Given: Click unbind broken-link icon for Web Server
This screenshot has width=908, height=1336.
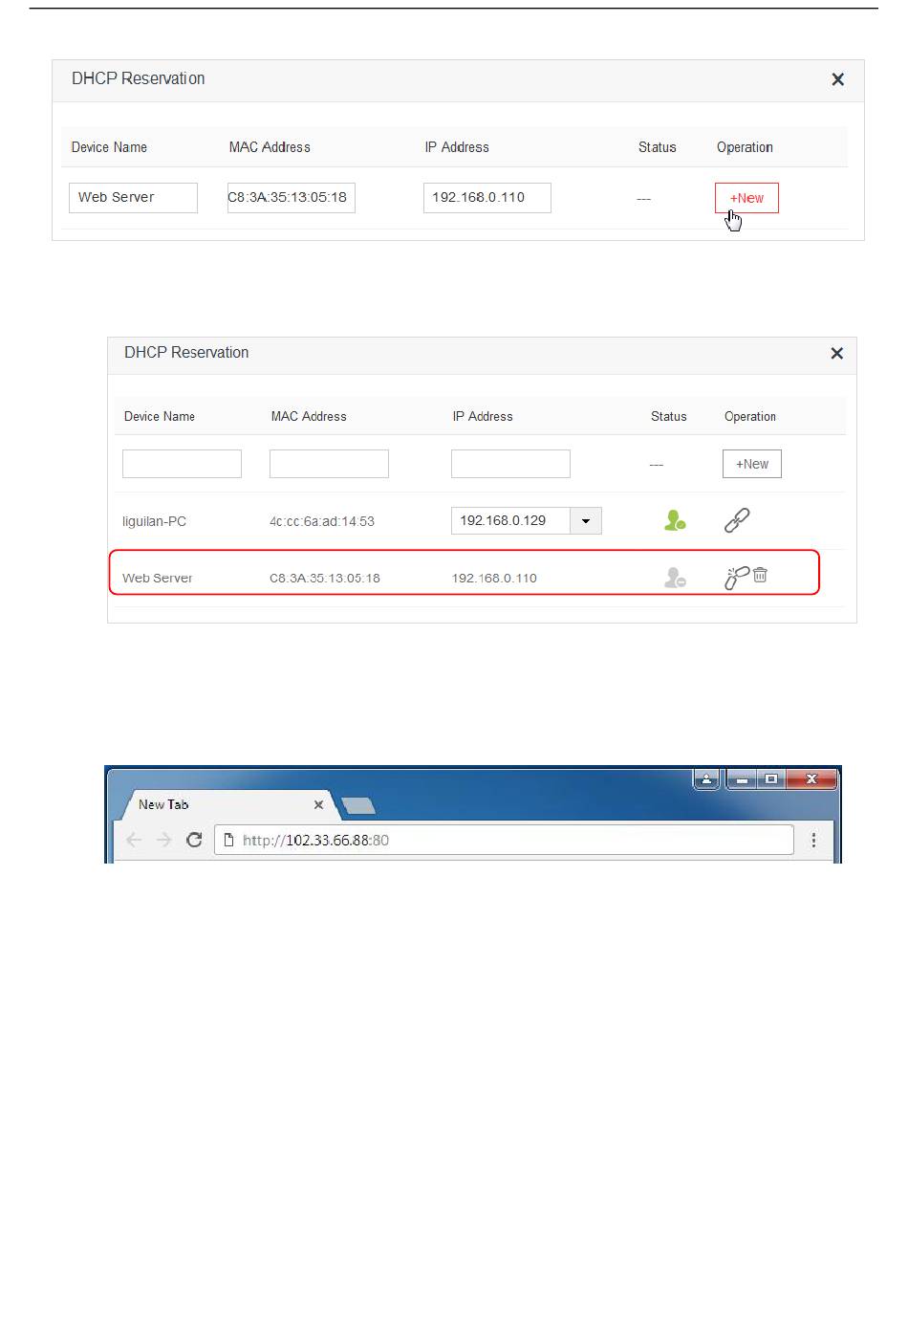Looking at the screenshot, I should (x=737, y=578).
